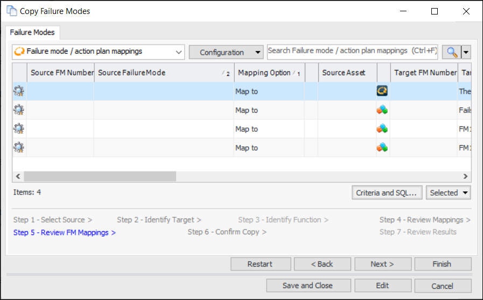Expand the Configuration dropdown button
Viewport: 483px width, 300px height.
(226, 52)
